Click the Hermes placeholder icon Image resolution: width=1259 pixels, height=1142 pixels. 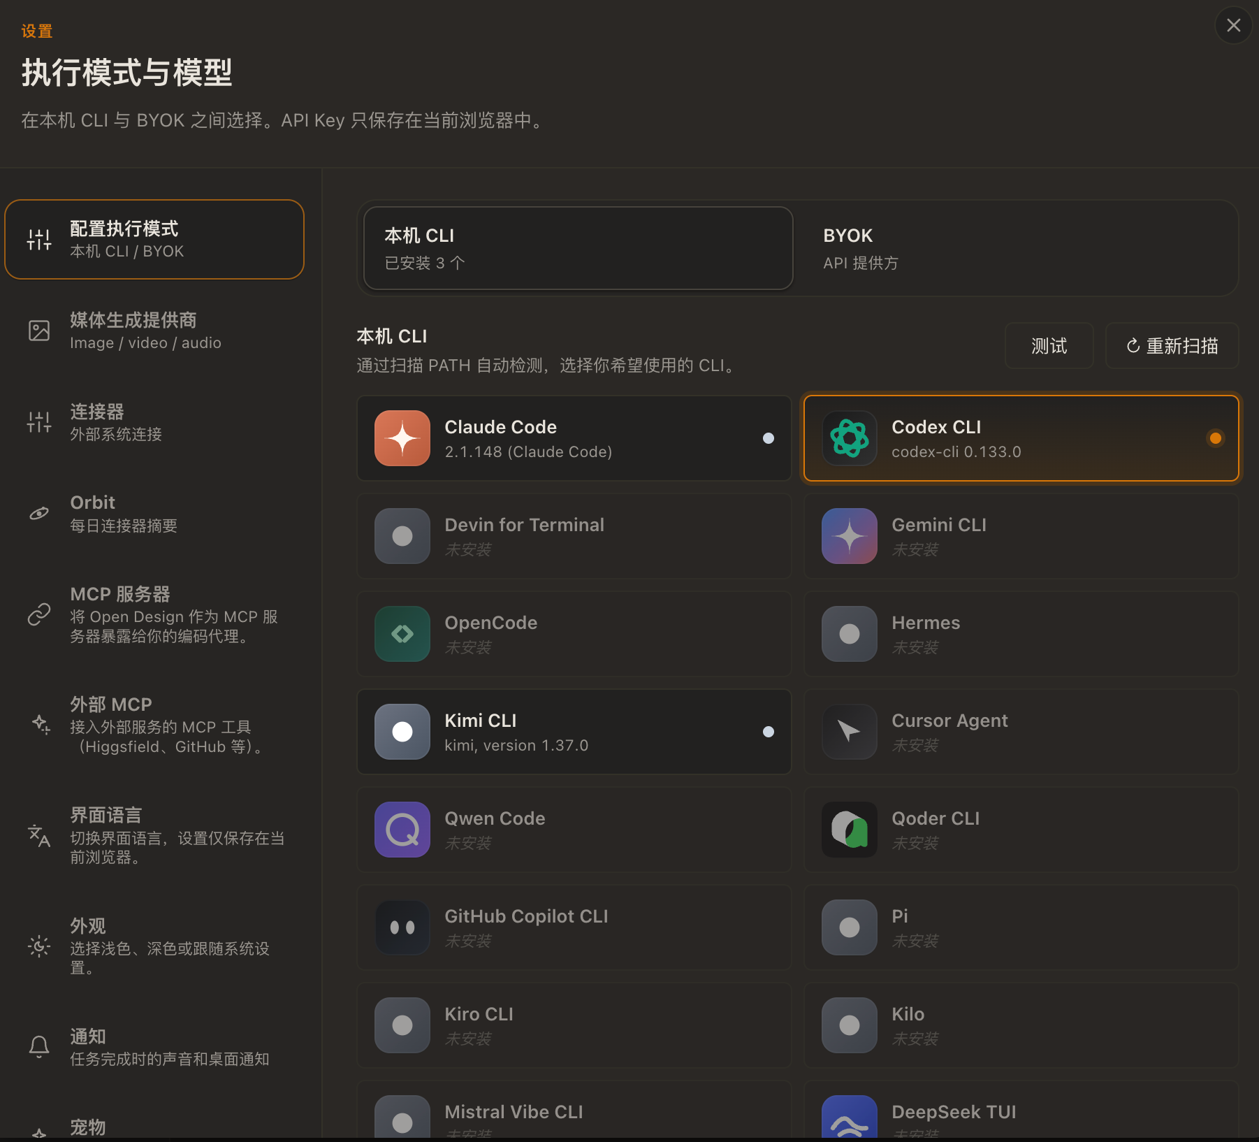pyautogui.click(x=850, y=634)
